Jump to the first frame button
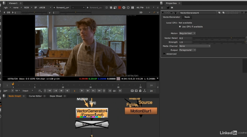The width and height of the screenshot is (247, 137). 49,91
